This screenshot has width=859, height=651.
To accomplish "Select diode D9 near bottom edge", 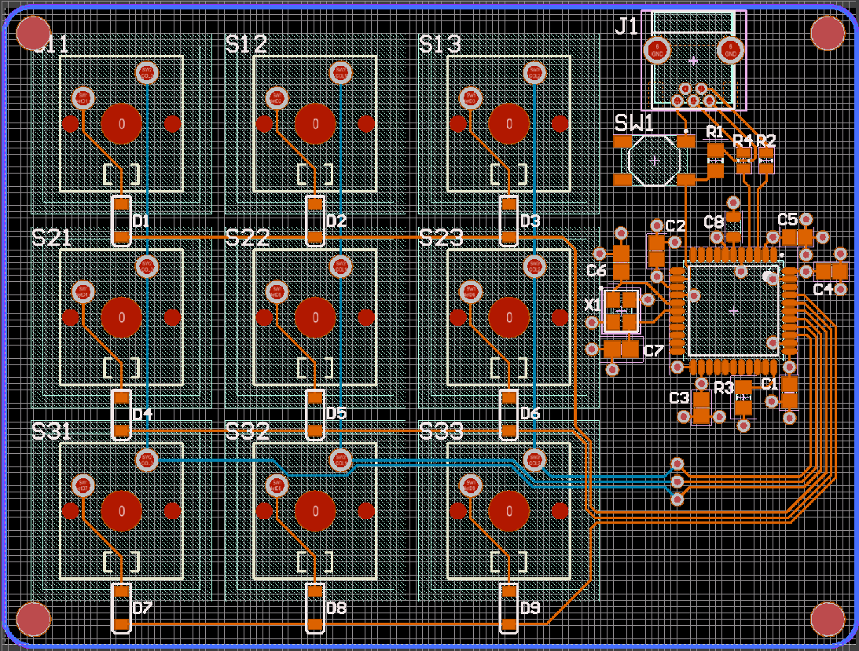I will pyautogui.click(x=508, y=608).
